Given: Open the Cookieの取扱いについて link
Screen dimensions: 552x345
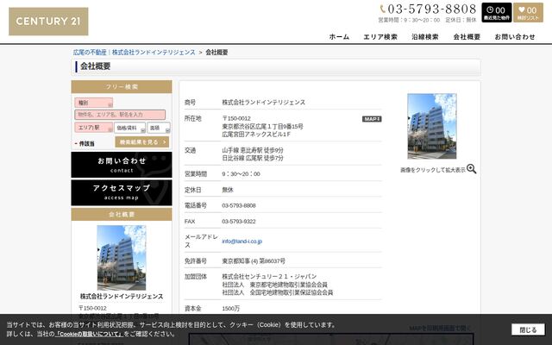Looking at the screenshot, I should pyautogui.click(x=90, y=334).
